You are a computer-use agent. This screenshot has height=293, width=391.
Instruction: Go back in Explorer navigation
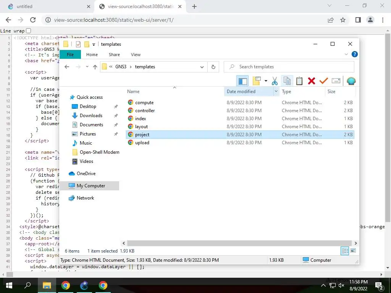[67, 67]
